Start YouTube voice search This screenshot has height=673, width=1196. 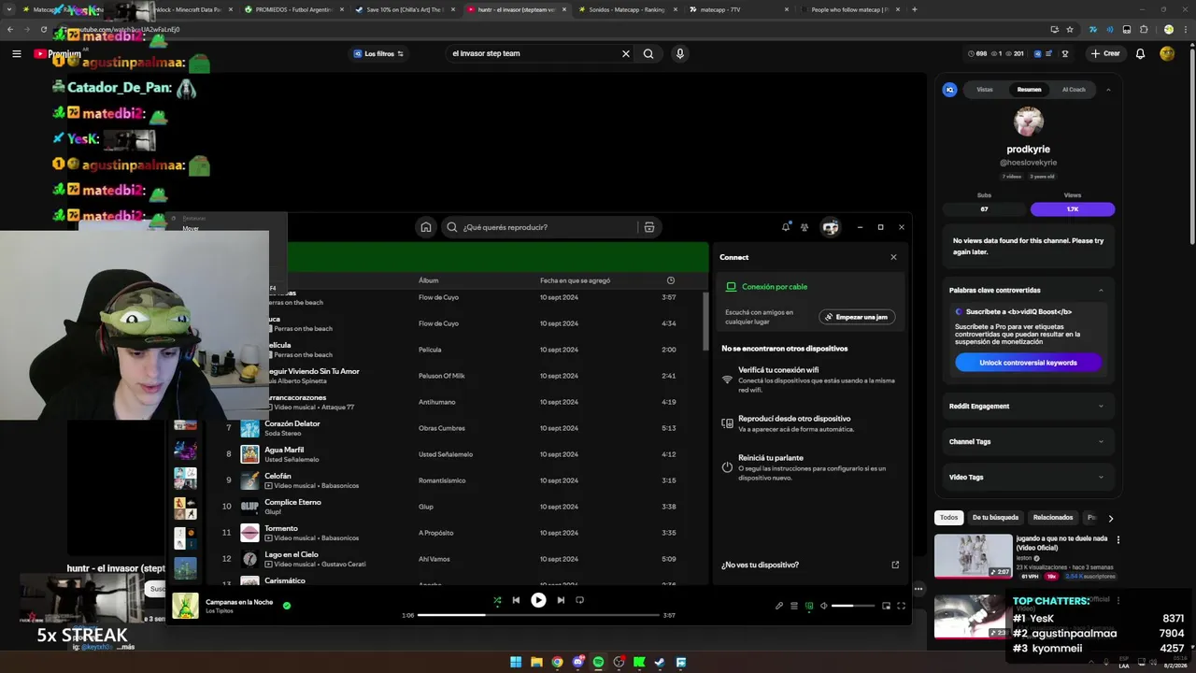(x=679, y=53)
